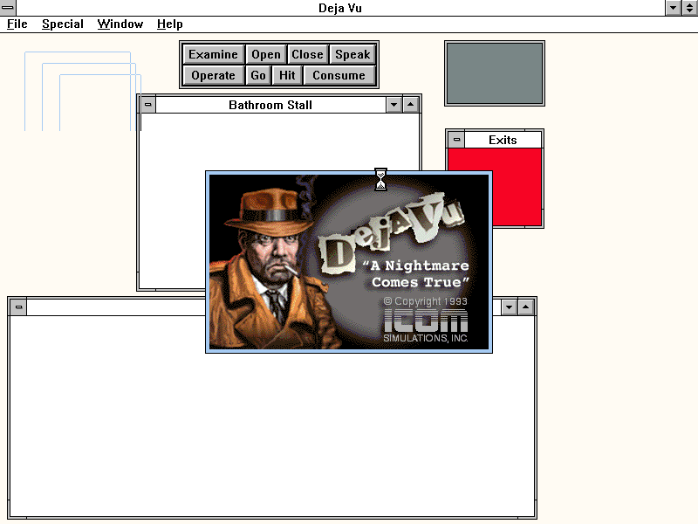This screenshot has height=524, width=698.
Task: Open the Special menu
Action: pos(62,24)
